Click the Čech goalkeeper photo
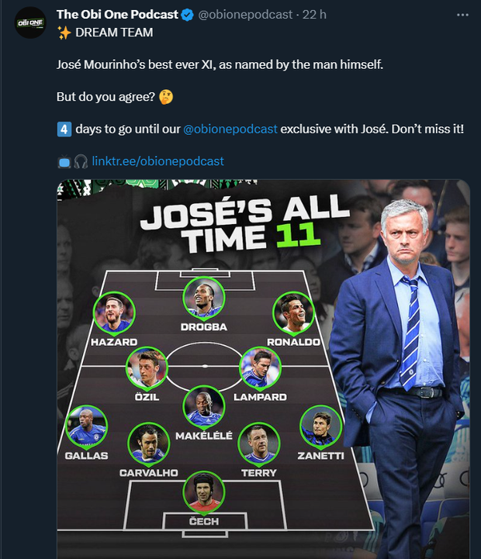481x559 pixels. pyautogui.click(x=203, y=492)
